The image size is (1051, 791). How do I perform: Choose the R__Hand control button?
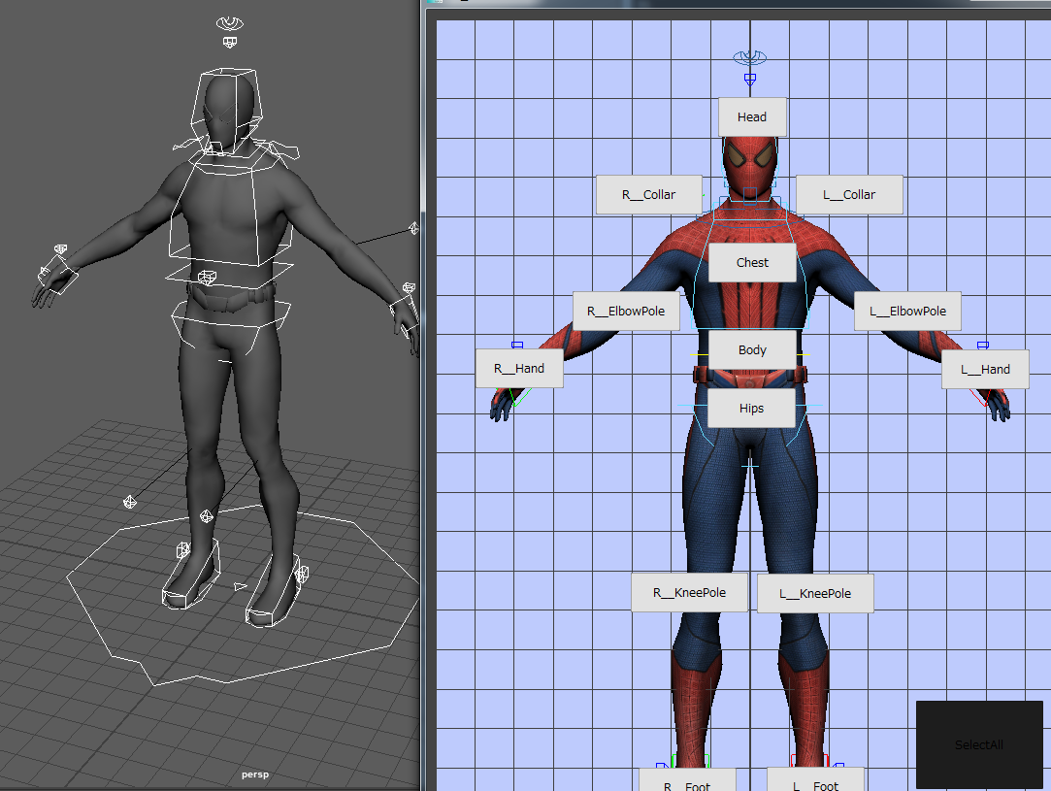(519, 369)
